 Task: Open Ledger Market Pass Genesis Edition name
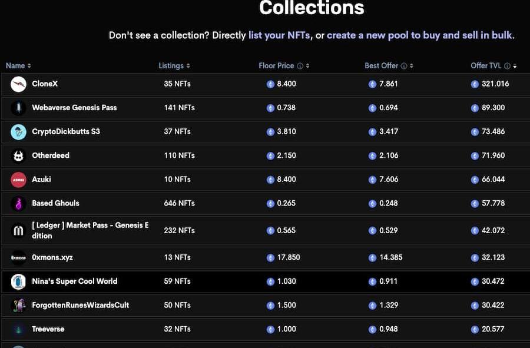(x=90, y=230)
